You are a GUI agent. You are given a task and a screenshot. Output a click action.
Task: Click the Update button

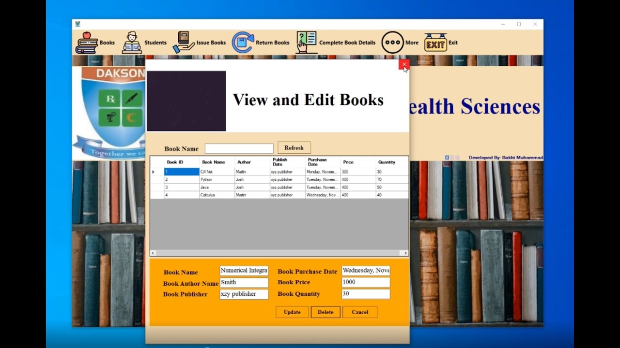[292, 312]
